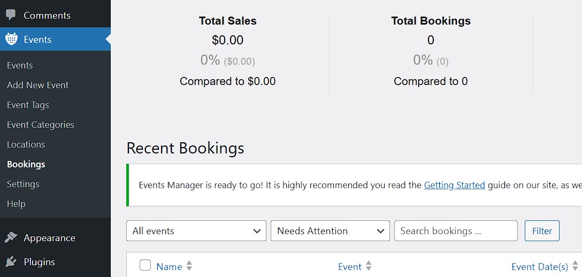Expand the Needs Attention status dropdown

pos(330,231)
